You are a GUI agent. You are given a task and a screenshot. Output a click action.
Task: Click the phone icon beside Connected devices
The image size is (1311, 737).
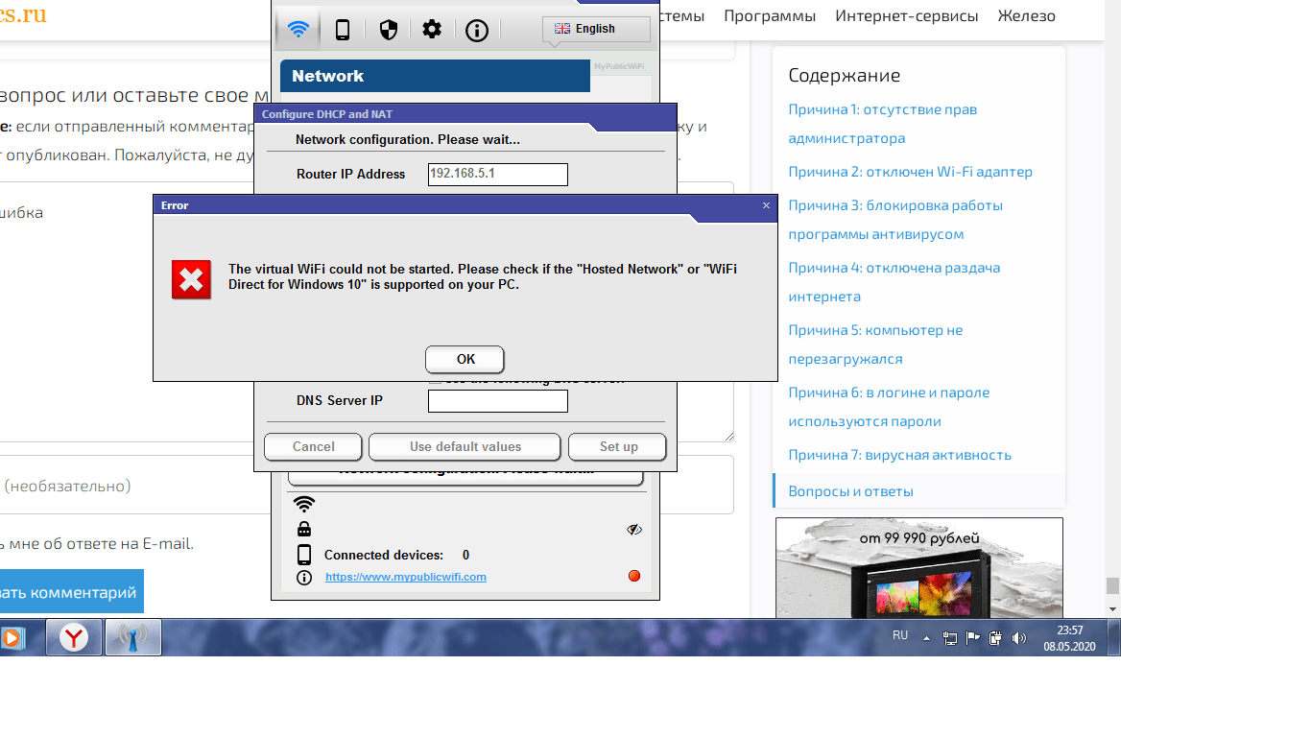(304, 555)
